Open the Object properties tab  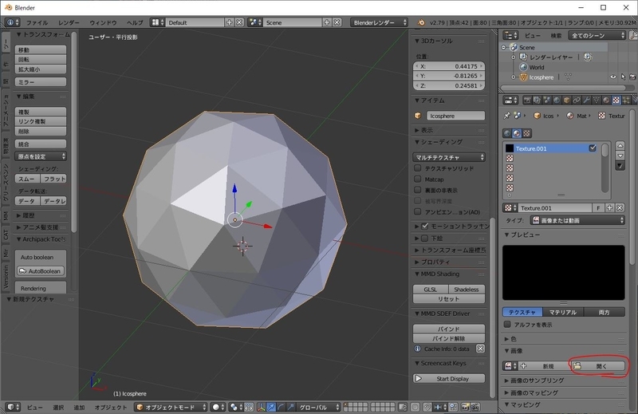pos(566,101)
